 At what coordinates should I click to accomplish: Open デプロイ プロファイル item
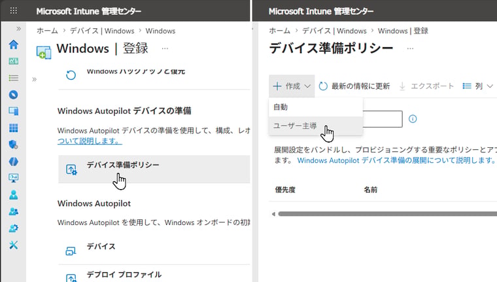click(154, 274)
